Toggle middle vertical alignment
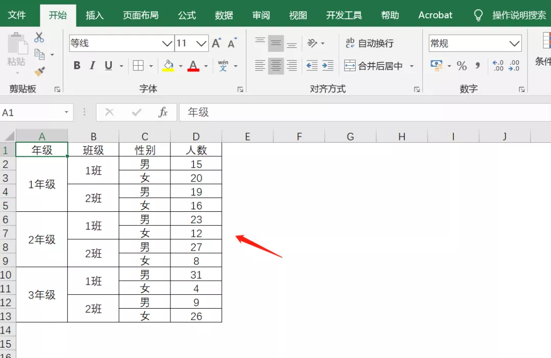The image size is (551, 358). tap(276, 43)
